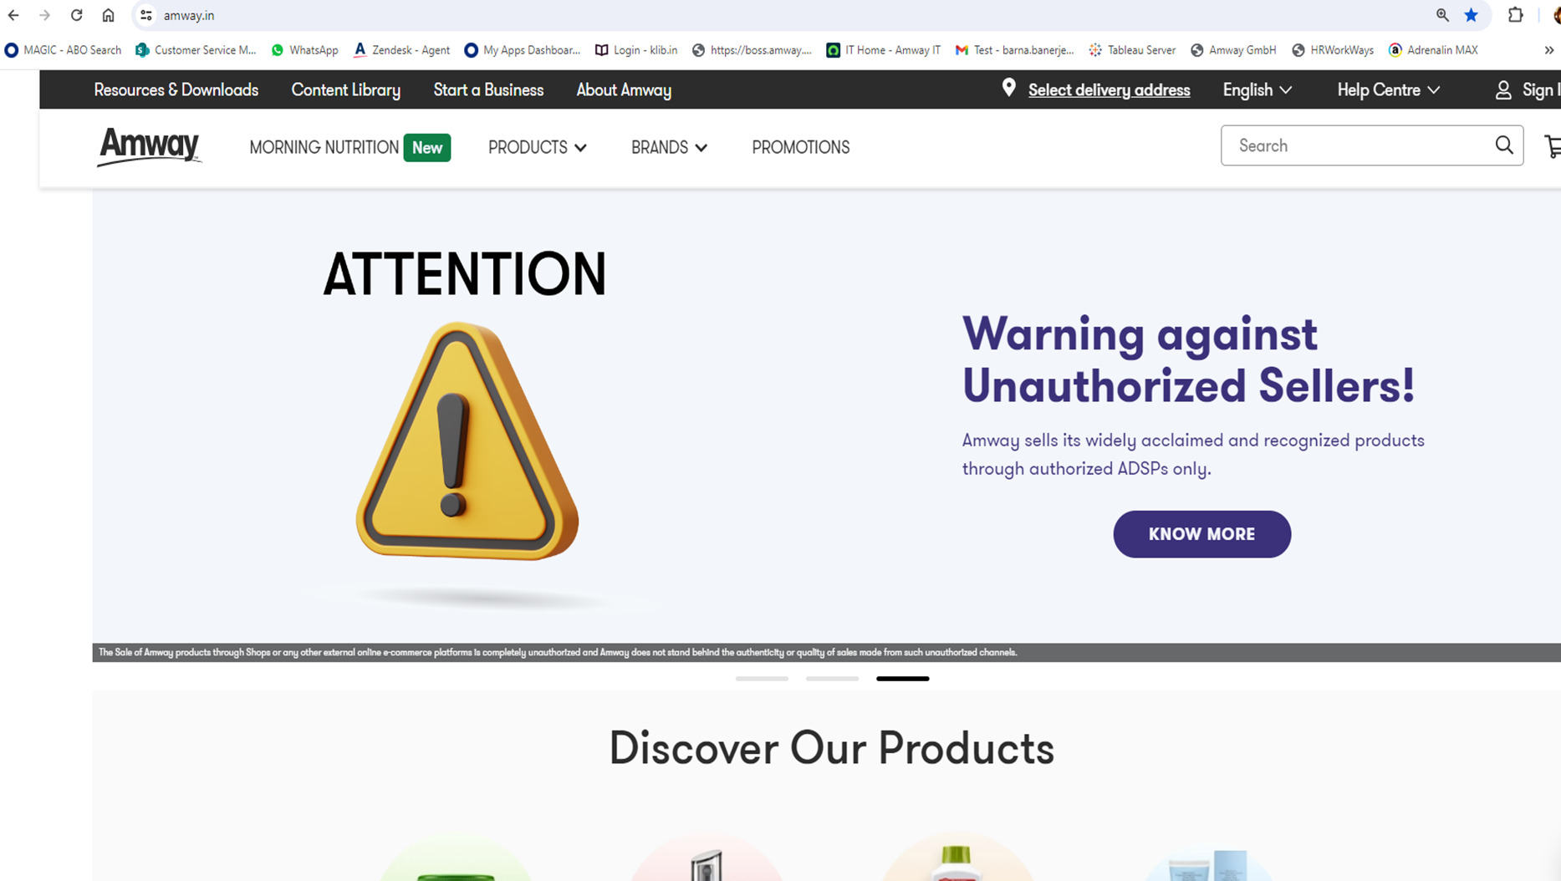Select the PROMOTIONS menu item
This screenshot has width=1561, height=881.
click(x=800, y=147)
